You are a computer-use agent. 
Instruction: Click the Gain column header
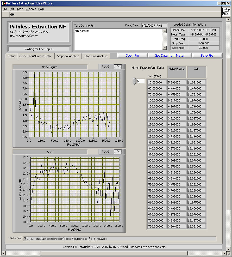197,72
